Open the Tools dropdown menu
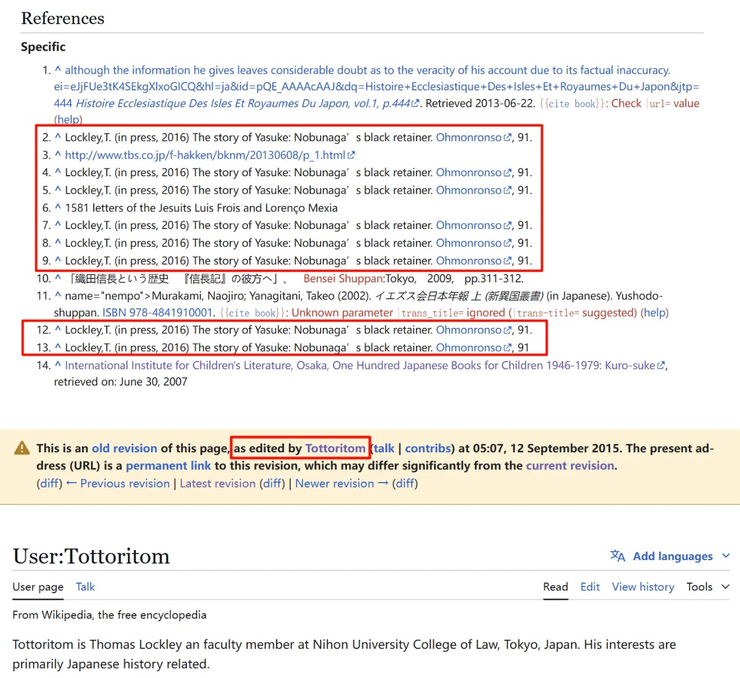The width and height of the screenshot is (740, 678). click(707, 587)
